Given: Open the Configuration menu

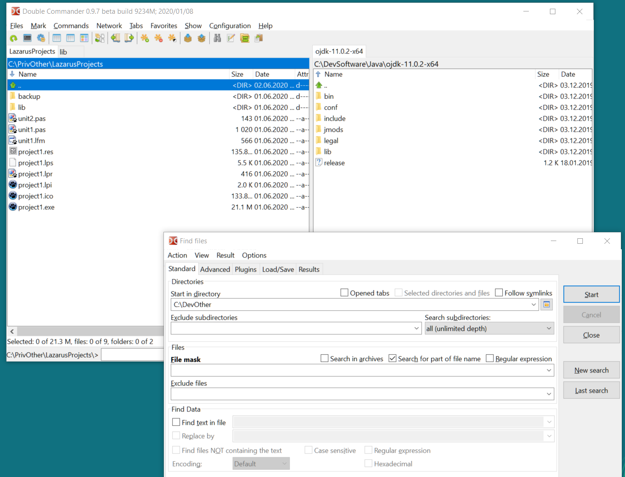Looking at the screenshot, I should pyautogui.click(x=230, y=26).
